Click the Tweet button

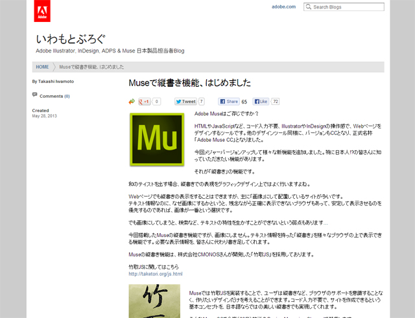[x=186, y=102]
